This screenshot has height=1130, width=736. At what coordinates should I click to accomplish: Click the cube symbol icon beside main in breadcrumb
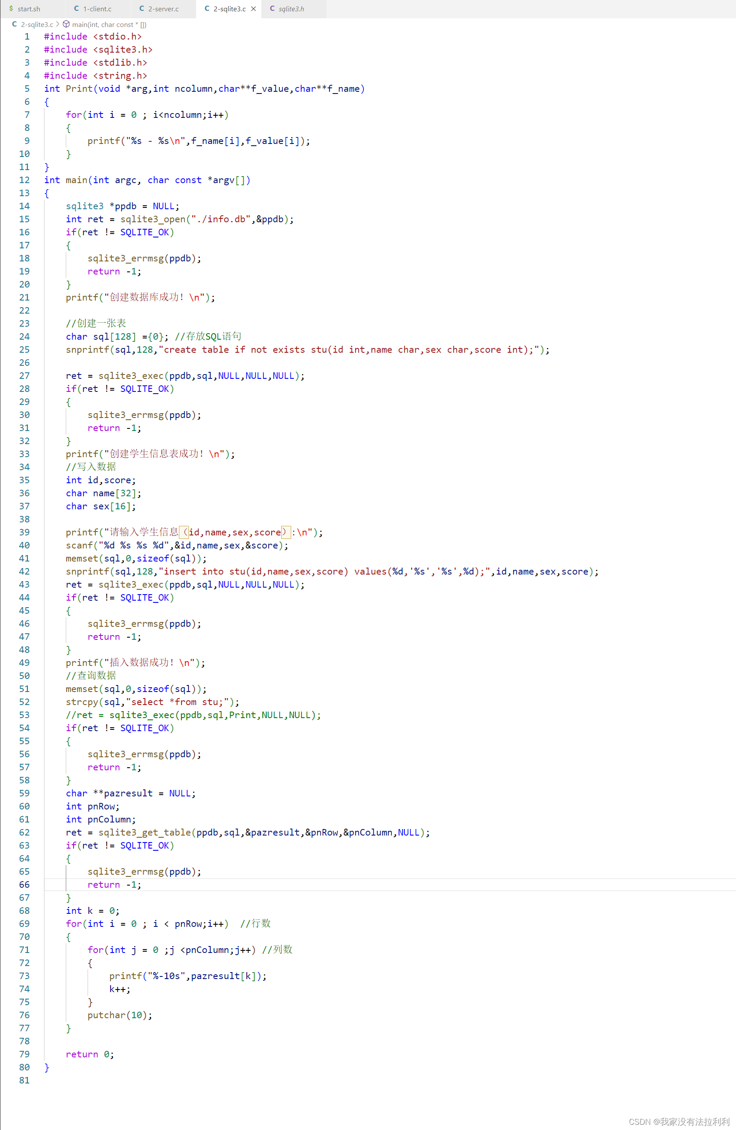click(x=66, y=24)
